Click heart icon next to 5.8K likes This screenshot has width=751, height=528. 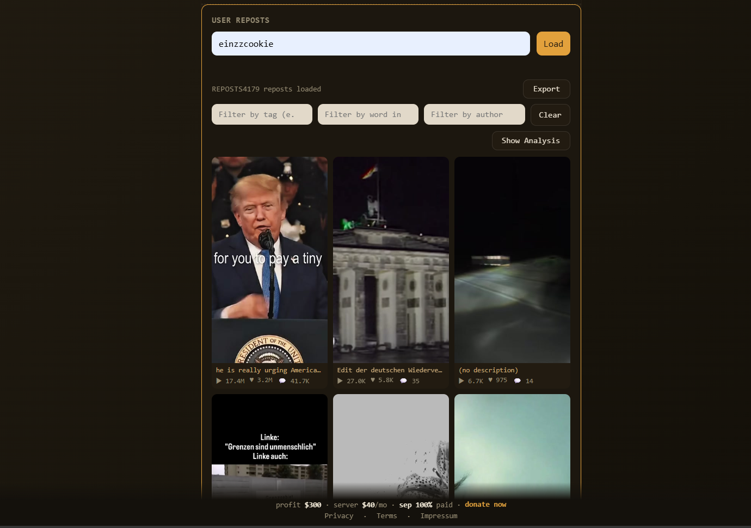pos(373,380)
